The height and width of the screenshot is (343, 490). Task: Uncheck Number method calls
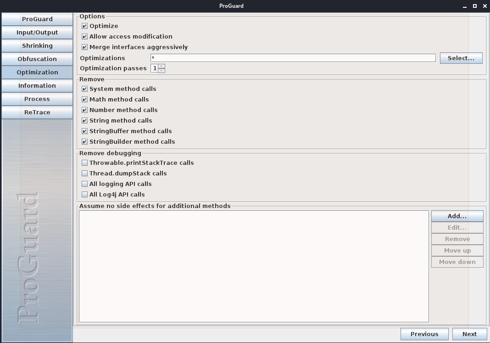point(84,110)
